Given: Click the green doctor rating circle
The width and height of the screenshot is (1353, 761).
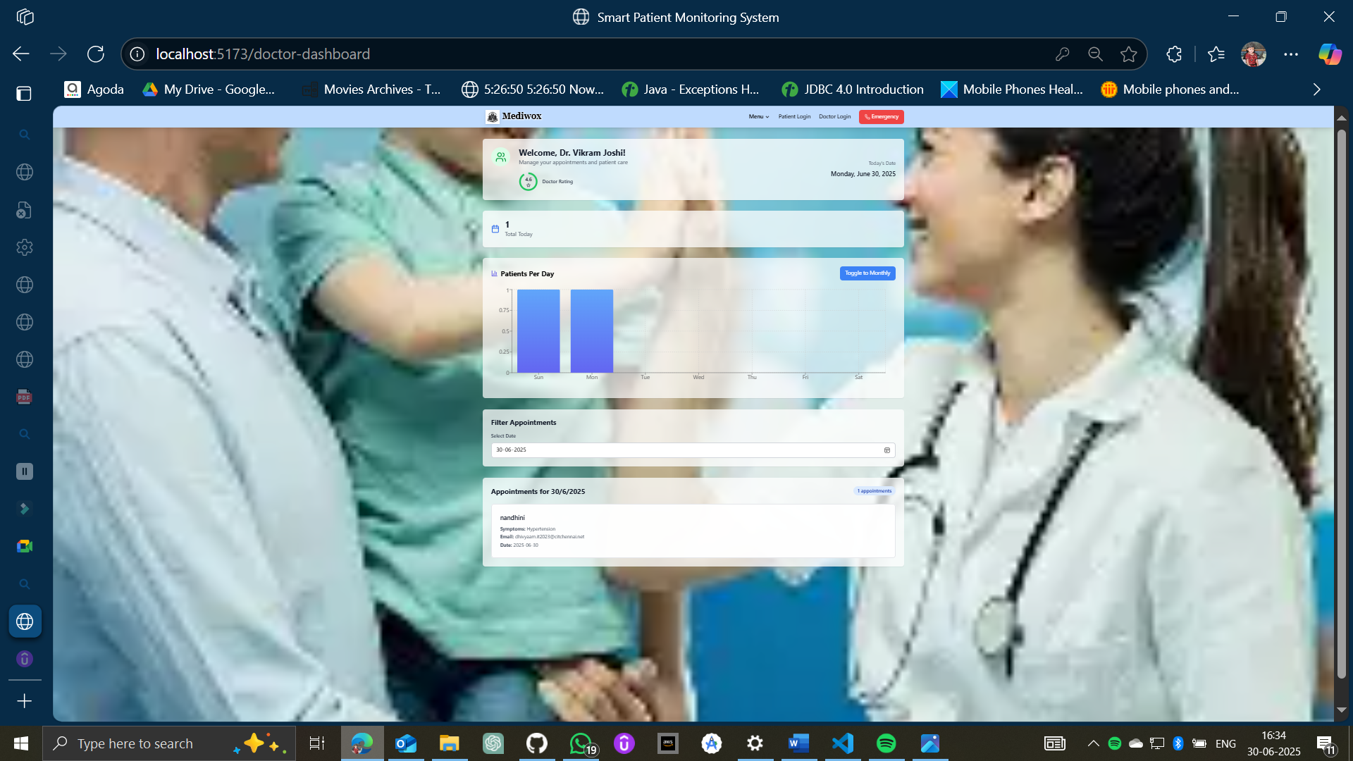Looking at the screenshot, I should click(528, 182).
